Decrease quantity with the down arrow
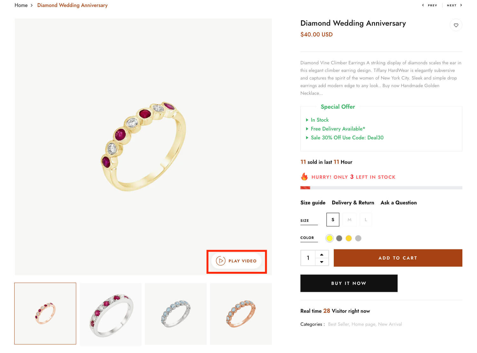Screen dimensions: 477x353 click(322, 262)
